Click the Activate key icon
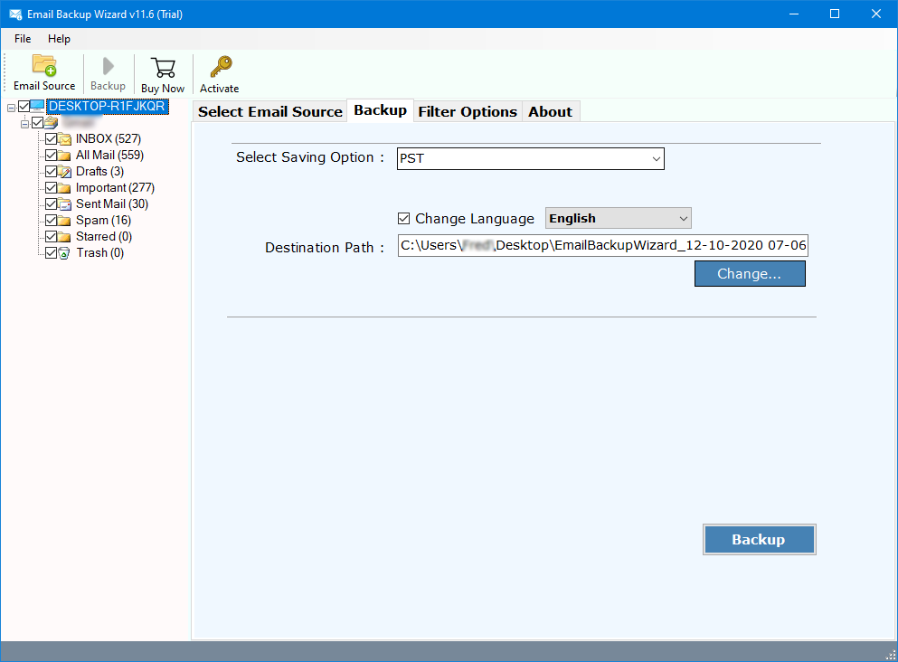The height and width of the screenshot is (662, 898). click(221, 67)
